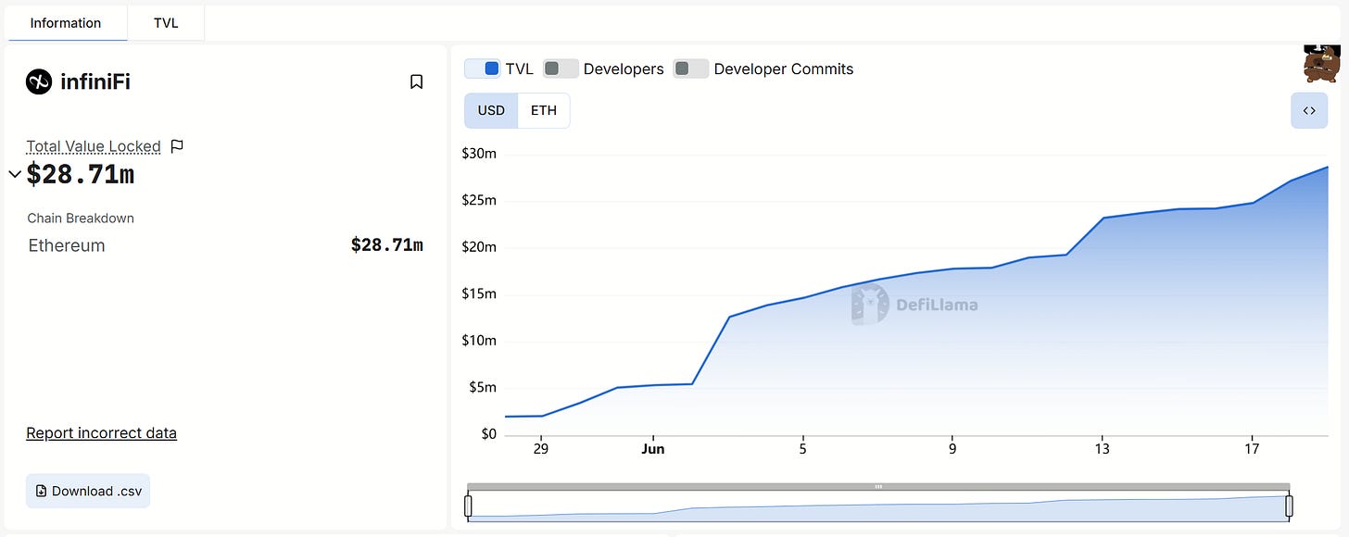Enable the Developers chart series
The image size is (1349, 537).
pyautogui.click(x=561, y=69)
